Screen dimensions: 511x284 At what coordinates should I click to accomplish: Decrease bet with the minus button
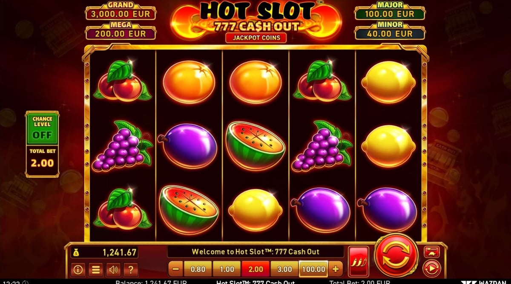click(x=176, y=270)
